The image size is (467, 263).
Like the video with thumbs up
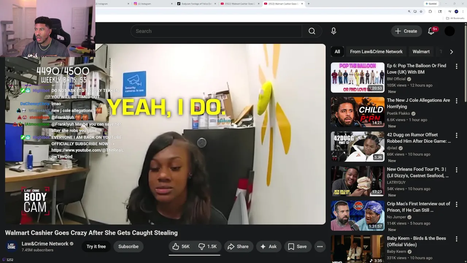point(181,247)
